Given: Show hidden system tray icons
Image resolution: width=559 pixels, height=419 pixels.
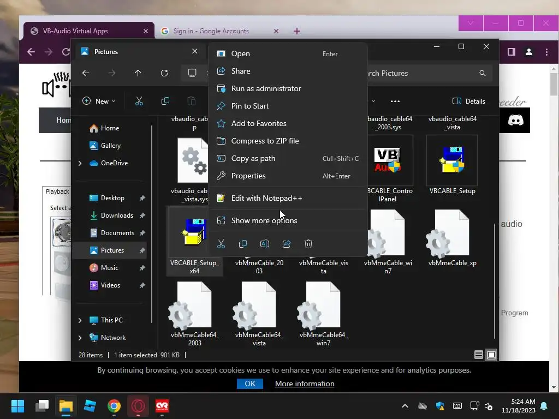Looking at the screenshot, I should [x=405, y=406].
